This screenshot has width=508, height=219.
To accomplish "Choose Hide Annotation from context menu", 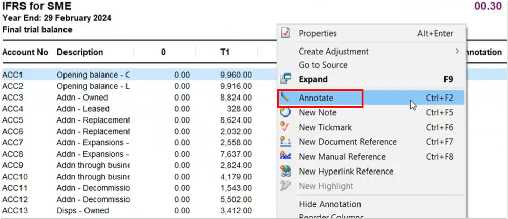I will 329,204.
